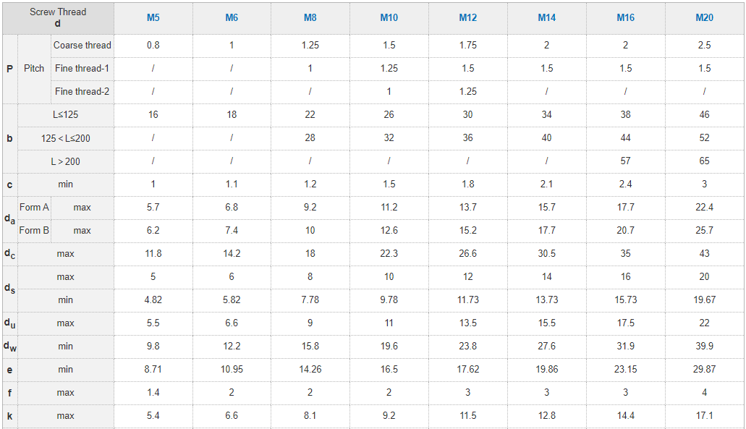Select the 125 < L≤200 row label
This screenshot has width=746, height=429.
coord(65,137)
